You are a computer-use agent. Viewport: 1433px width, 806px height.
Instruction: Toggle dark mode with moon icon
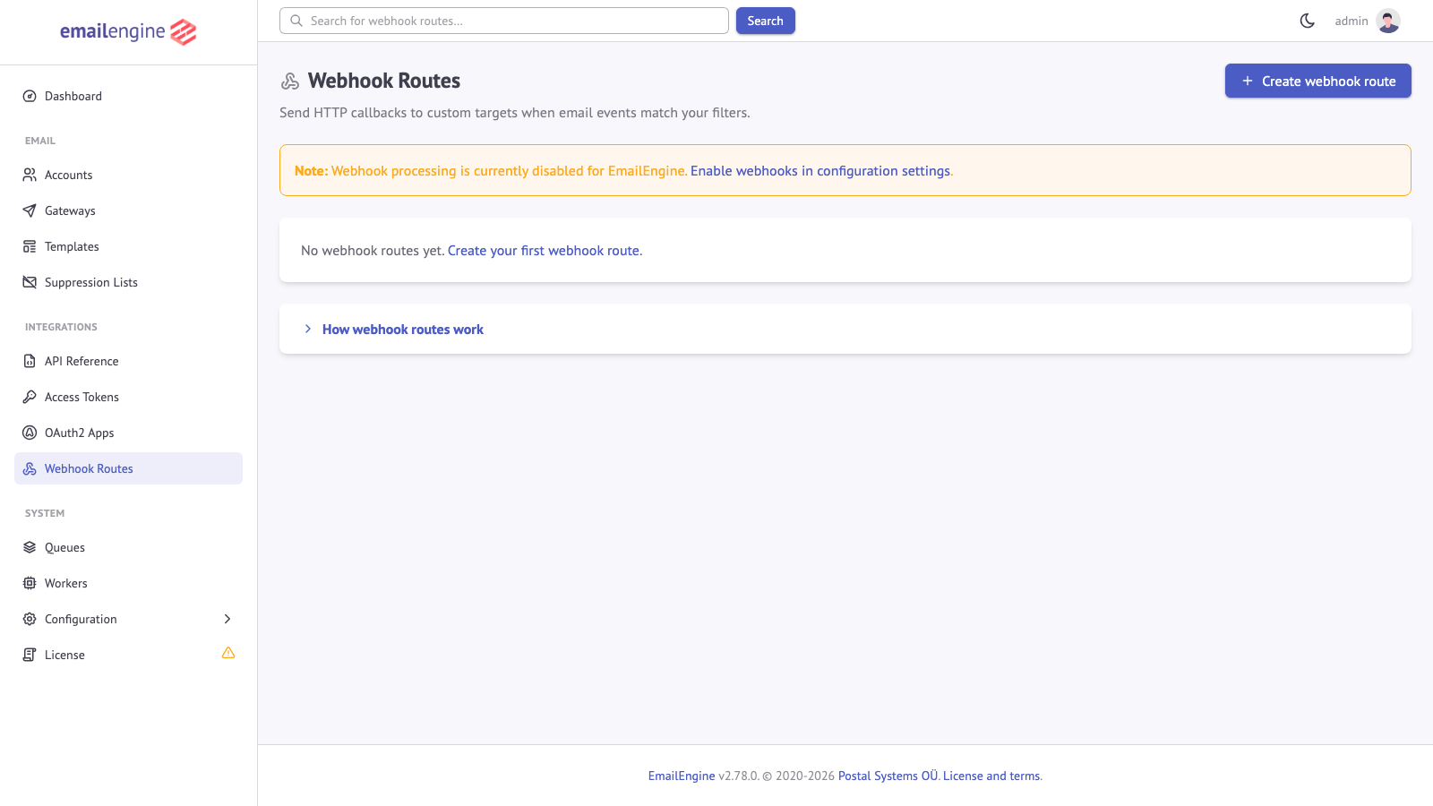pos(1308,21)
